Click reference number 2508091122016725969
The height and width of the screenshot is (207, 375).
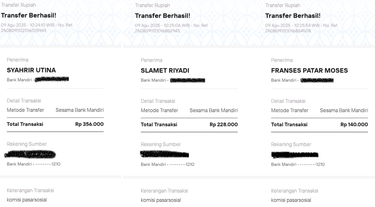click(23, 30)
